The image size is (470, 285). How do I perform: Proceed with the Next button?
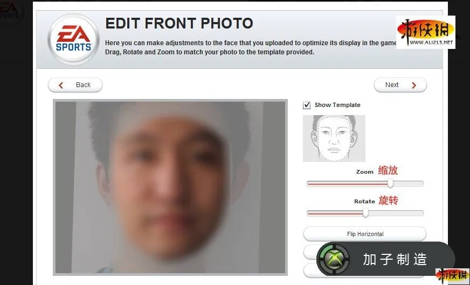400,85
